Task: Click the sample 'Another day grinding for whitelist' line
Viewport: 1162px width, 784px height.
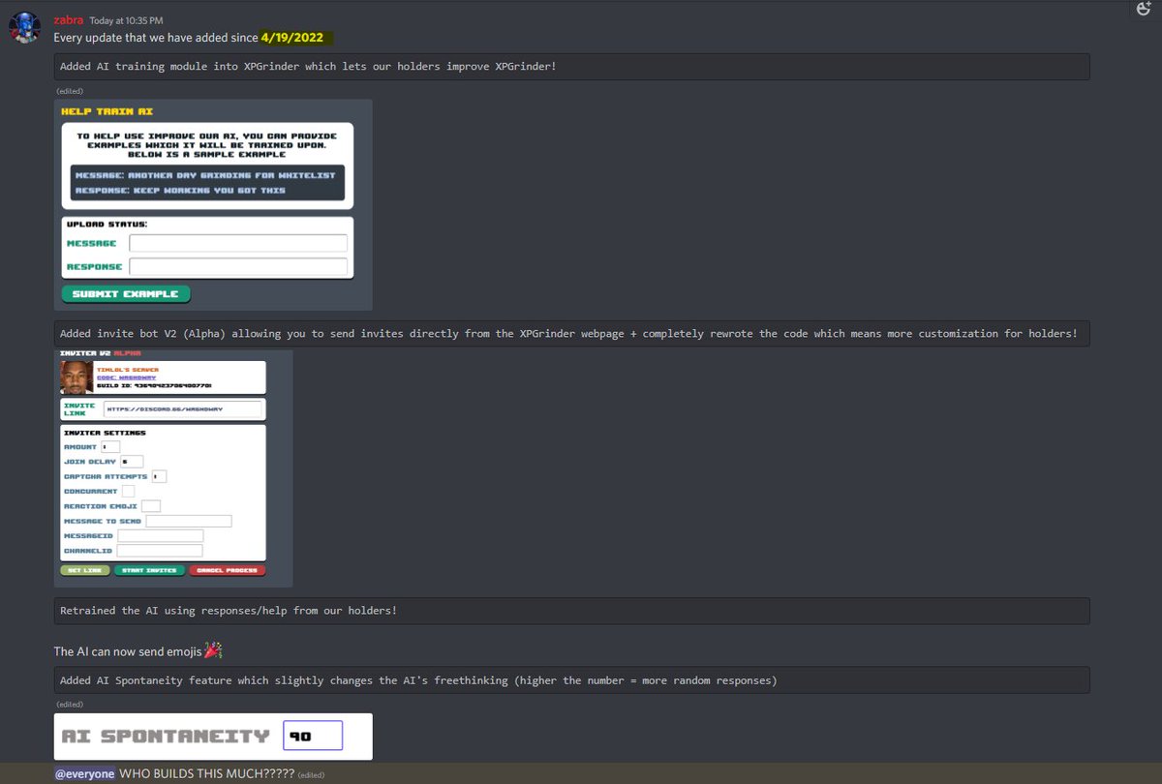Action: pos(205,175)
